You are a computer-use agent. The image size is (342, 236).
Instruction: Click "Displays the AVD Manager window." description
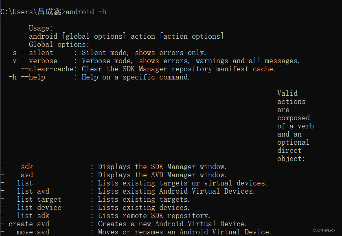[x=162, y=175]
